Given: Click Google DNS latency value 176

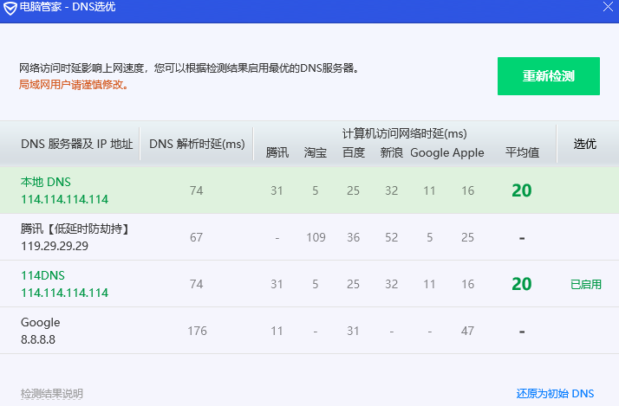Looking at the screenshot, I should click(x=197, y=331).
